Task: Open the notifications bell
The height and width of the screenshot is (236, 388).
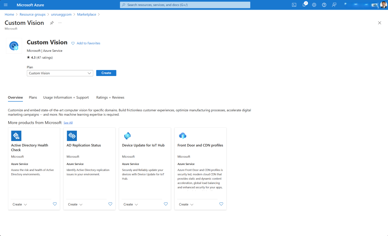Action: click(x=304, y=5)
